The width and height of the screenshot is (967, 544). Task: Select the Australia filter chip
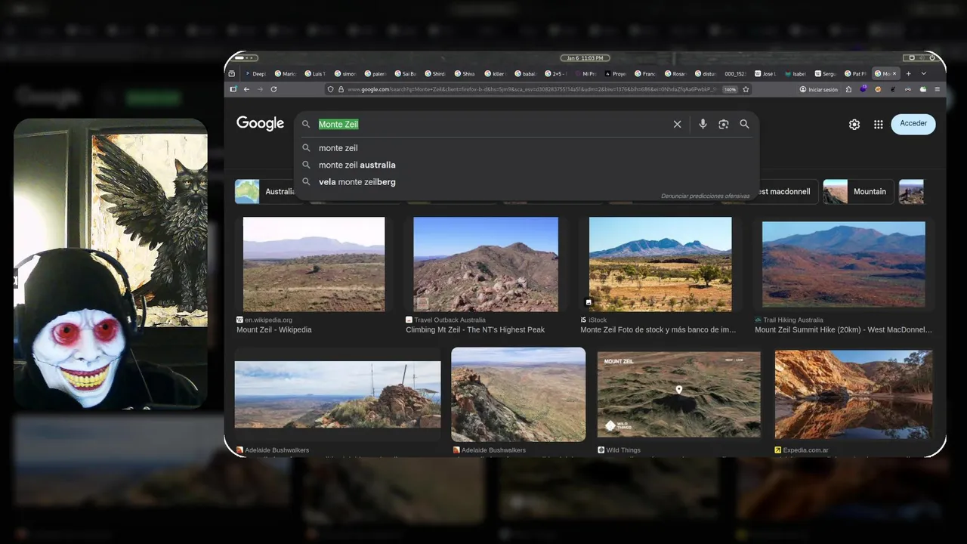coord(266,192)
